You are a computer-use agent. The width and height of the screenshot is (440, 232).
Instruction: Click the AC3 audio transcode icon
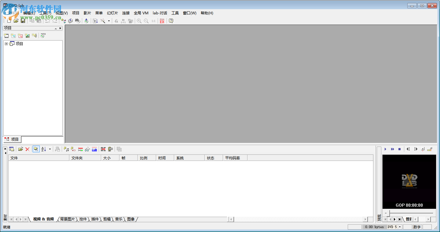(x=73, y=149)
